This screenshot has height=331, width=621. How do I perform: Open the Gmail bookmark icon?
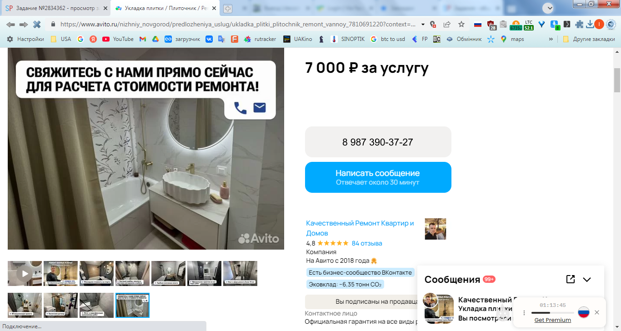tap(143, 39)
